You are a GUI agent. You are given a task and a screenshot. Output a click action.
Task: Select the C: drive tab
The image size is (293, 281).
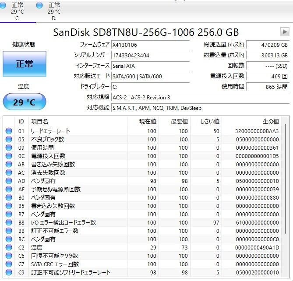pos(18,11)
